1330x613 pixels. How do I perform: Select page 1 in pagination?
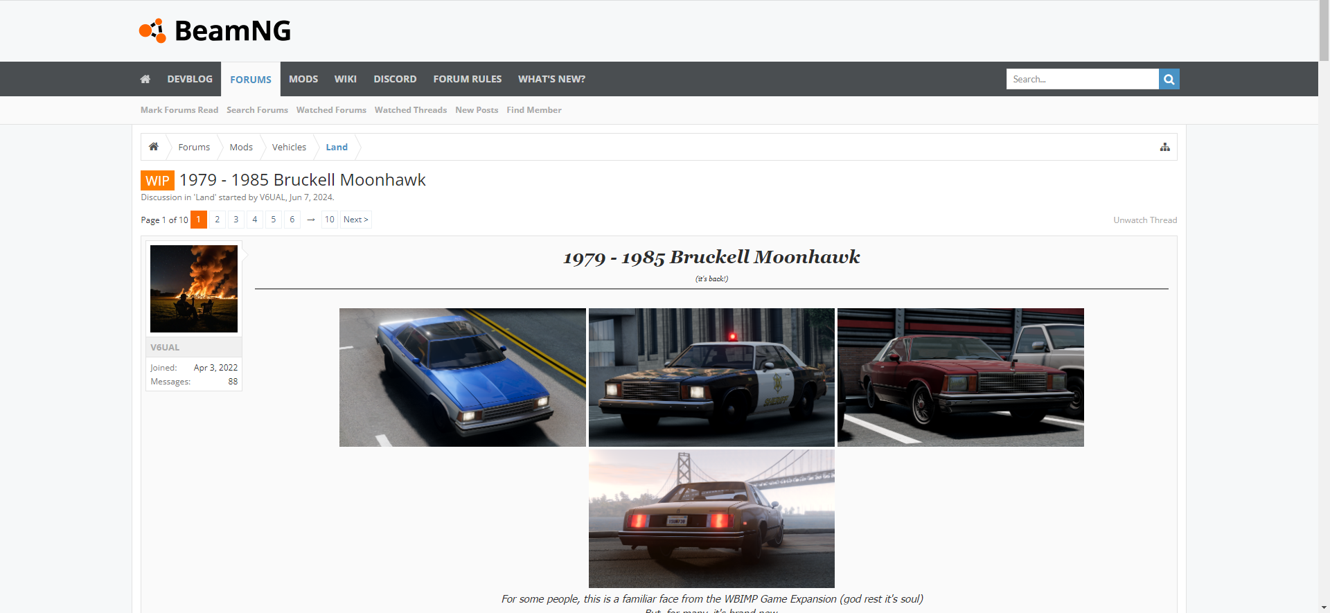[199, 220]
